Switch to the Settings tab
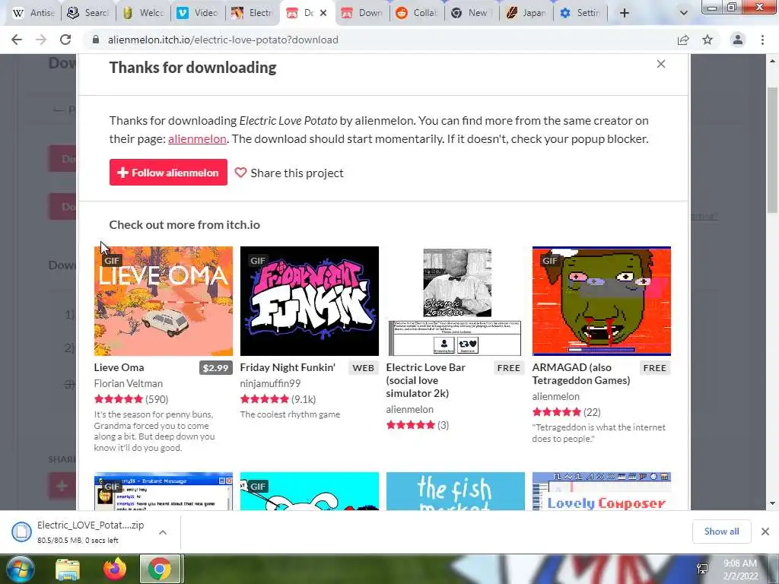The image size is (779, 584). tap(581, 13)
